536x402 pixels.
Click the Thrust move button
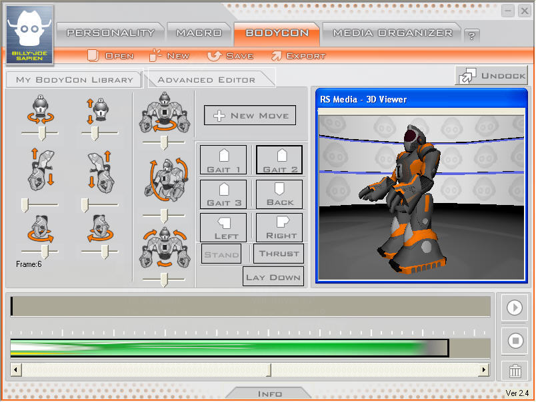(x=279, y=254)
